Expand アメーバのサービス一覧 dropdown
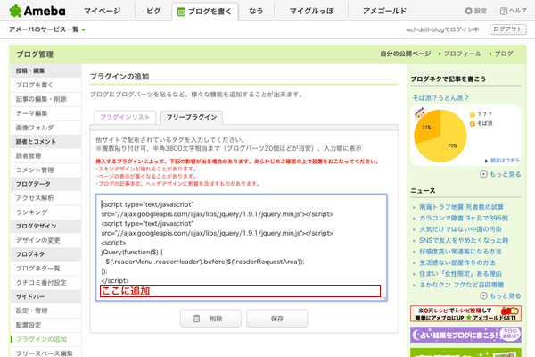535x357 pixels. click(x=47, y=29)
